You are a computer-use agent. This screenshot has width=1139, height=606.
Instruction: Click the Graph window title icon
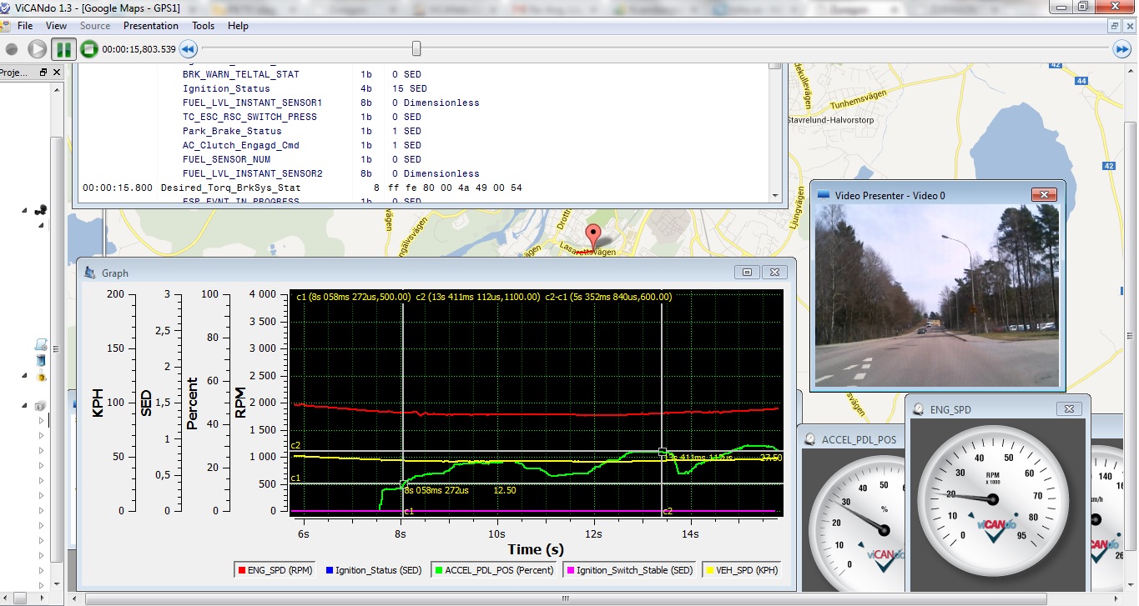click(x=90, y=273)
